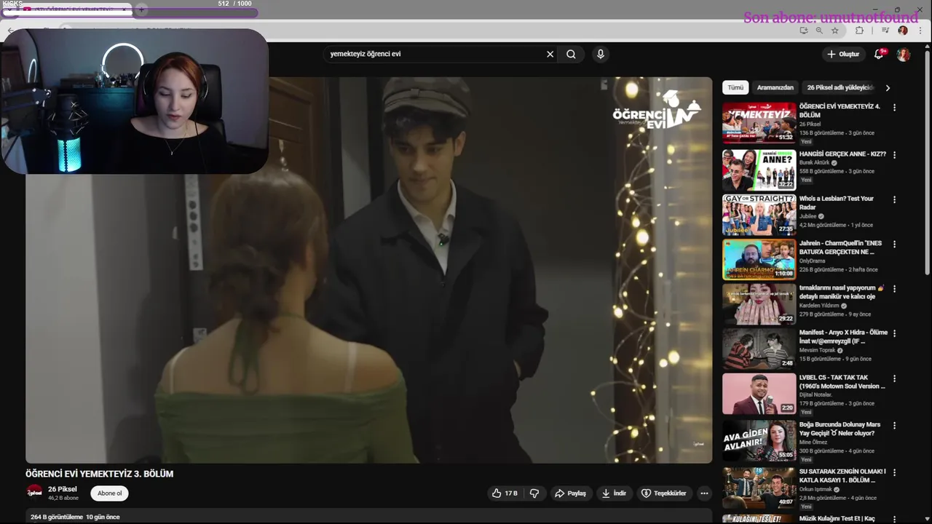Click the İndir download button
The height and width of the screenshot is (524, 932).
(614, 493)
